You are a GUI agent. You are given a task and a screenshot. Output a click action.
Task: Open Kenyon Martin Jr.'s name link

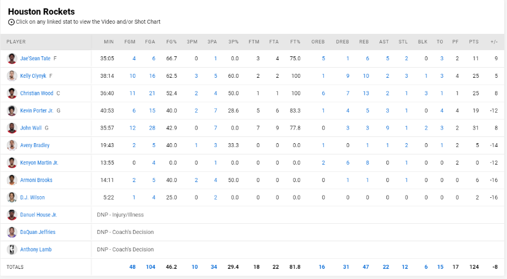point(39,162)
